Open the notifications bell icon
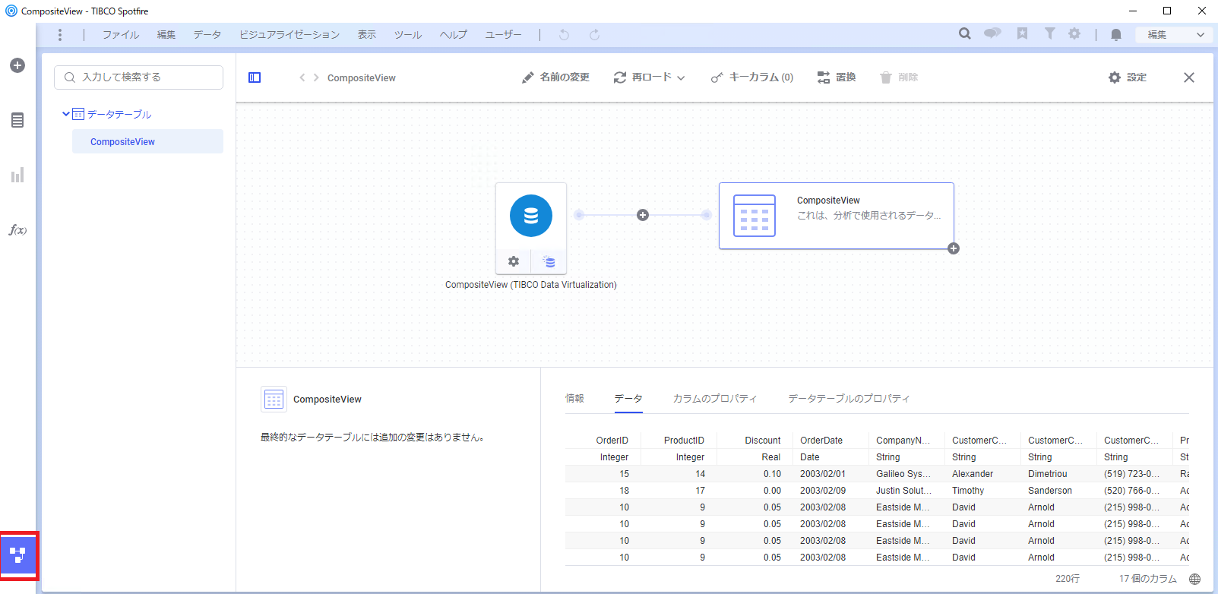The image size is (1218, 594). point(1115,34)
